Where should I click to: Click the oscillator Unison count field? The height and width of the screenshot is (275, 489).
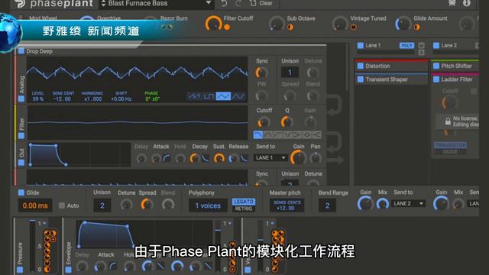pyautogui.click(x=290, y=73)
